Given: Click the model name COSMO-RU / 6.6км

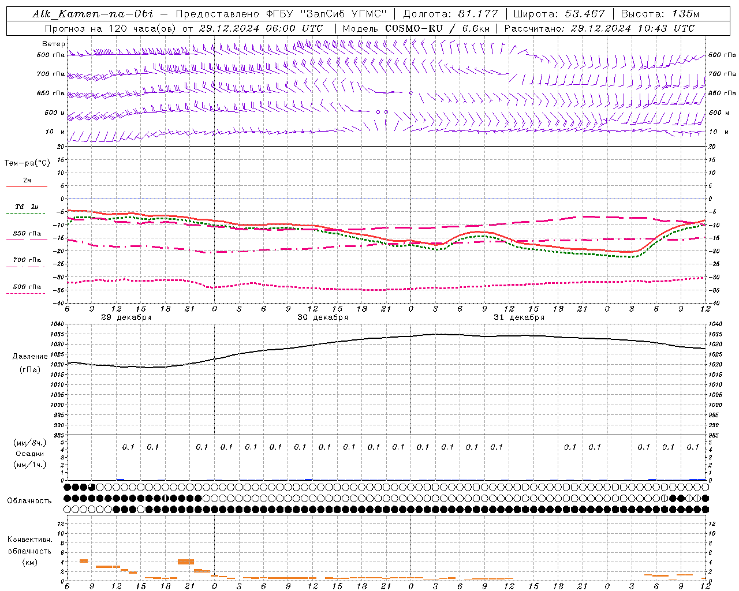Looking at the screenshot, I should coord(437,28).
